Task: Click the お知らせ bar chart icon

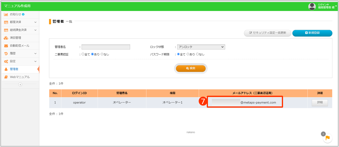Action: tap(6, 14)
